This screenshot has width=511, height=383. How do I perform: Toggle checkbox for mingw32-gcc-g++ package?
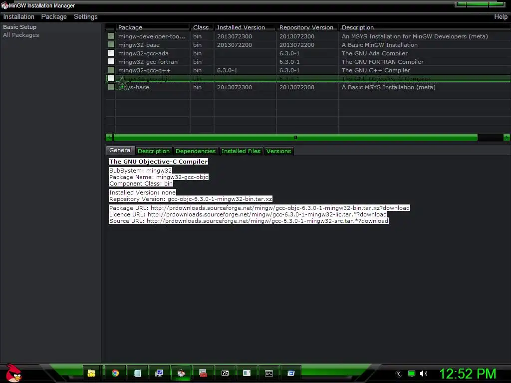pyautogui.click(x=111, y=70)
